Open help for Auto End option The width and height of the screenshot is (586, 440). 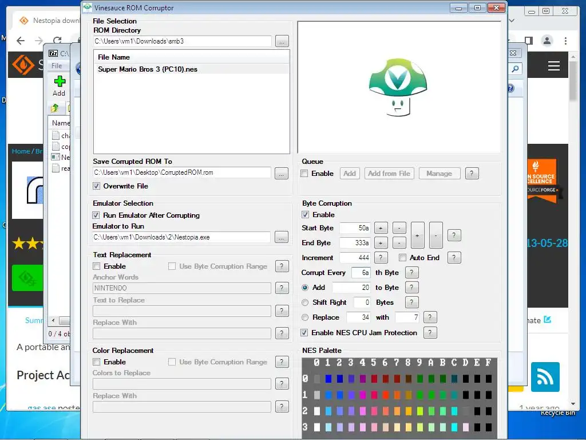tap(454, 257)
